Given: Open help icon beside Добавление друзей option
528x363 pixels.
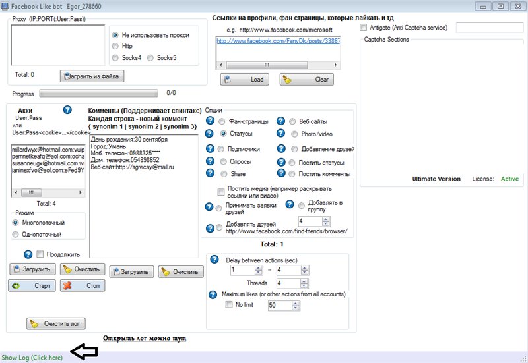Looking at the screenshot, I should coord(281,148).
